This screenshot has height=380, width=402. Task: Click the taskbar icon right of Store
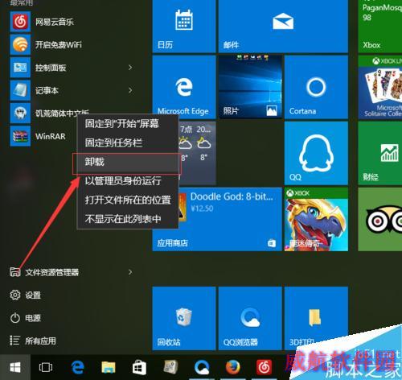click(170, 367)
